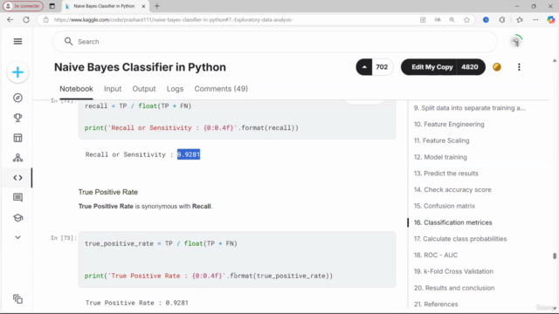Go to 19. k-Fold Cross Validation section

pos(453,271)
